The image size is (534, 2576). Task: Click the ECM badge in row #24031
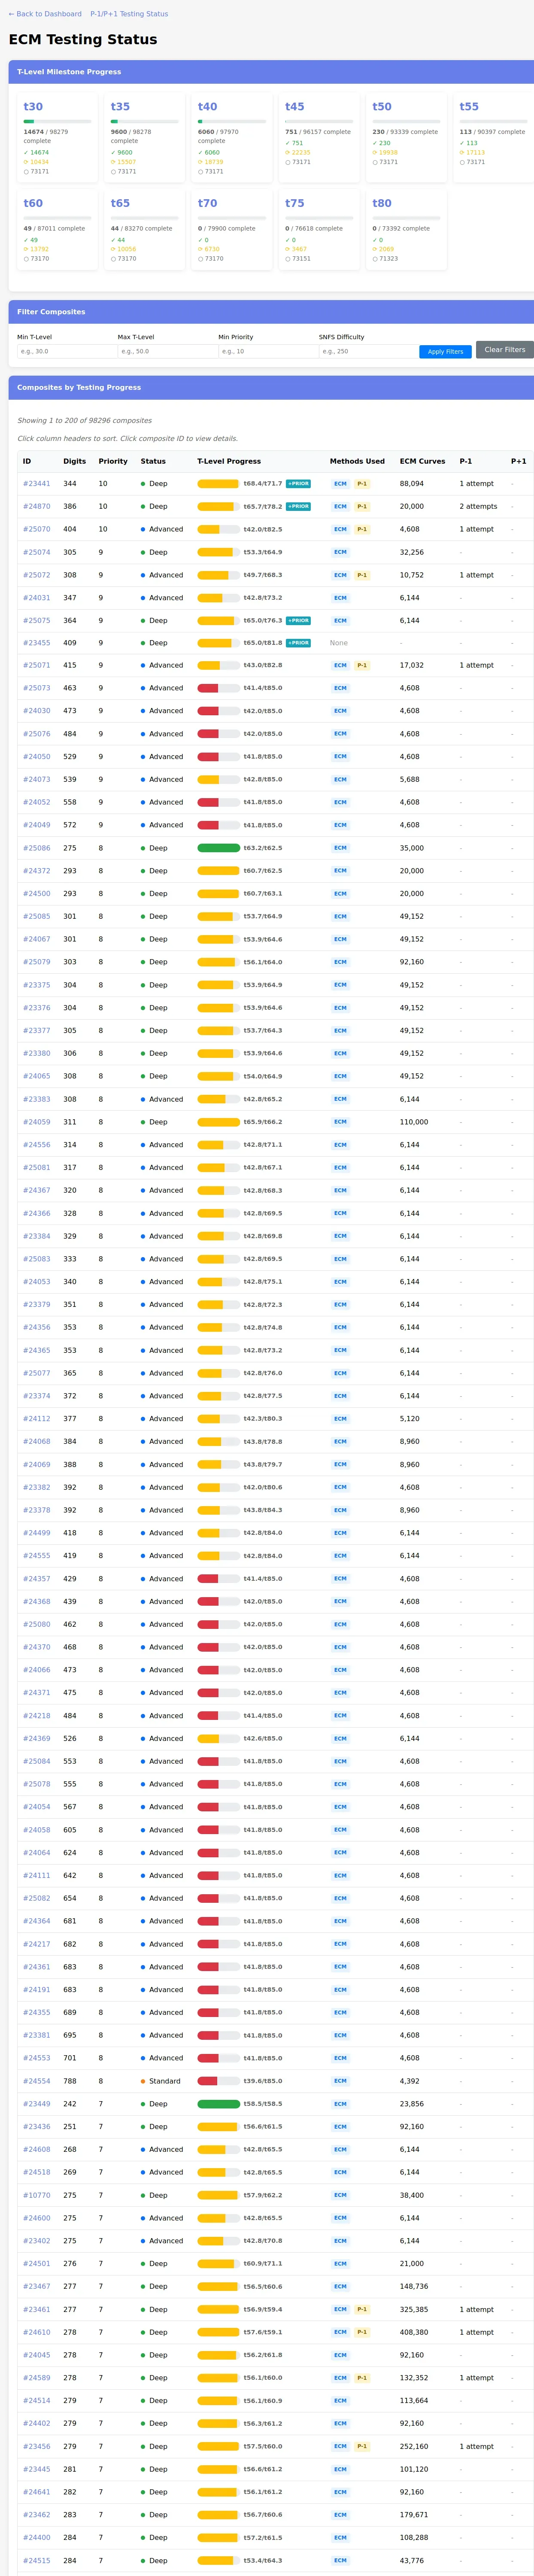[340, 598]
